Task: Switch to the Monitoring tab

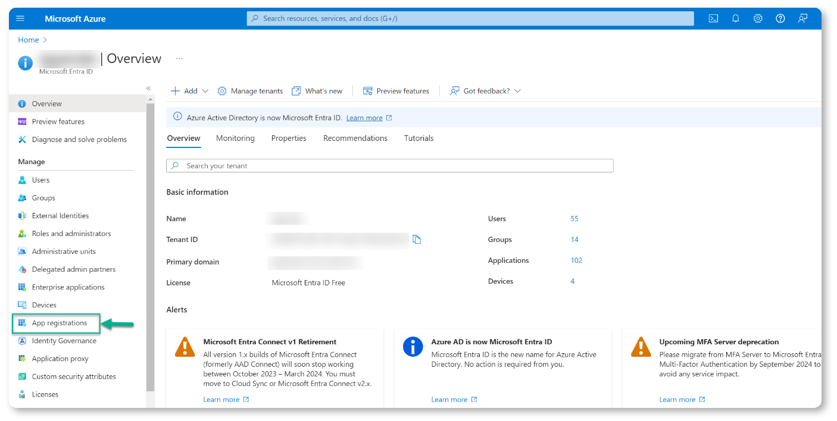Action: (235, 138)
